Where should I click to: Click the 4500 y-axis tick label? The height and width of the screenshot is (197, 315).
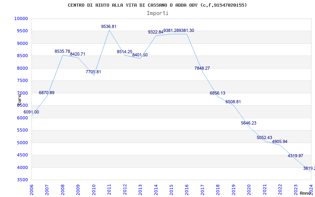[22, 155]
